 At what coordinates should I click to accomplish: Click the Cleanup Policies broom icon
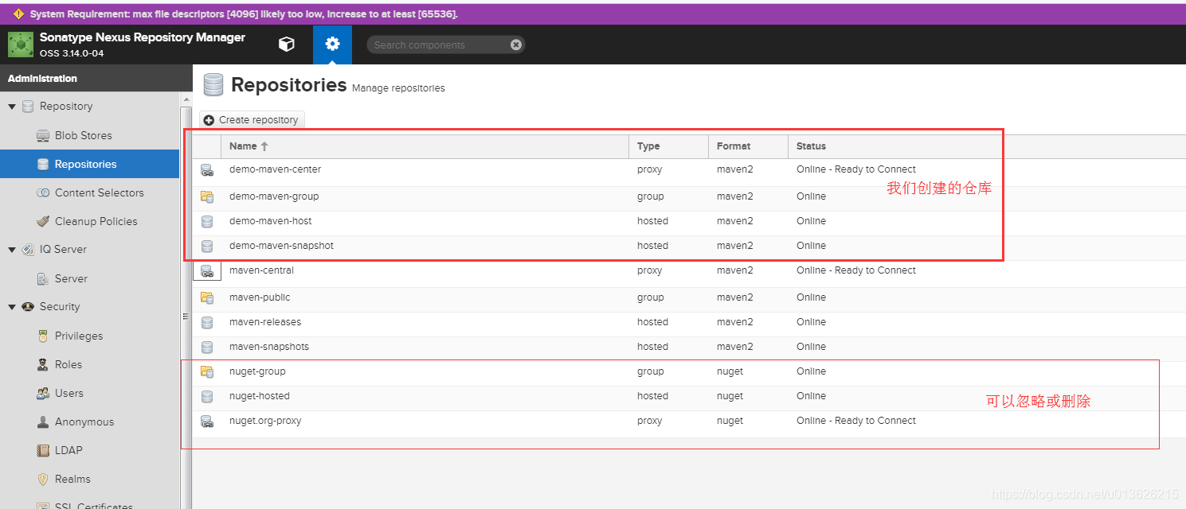point(43,222)
